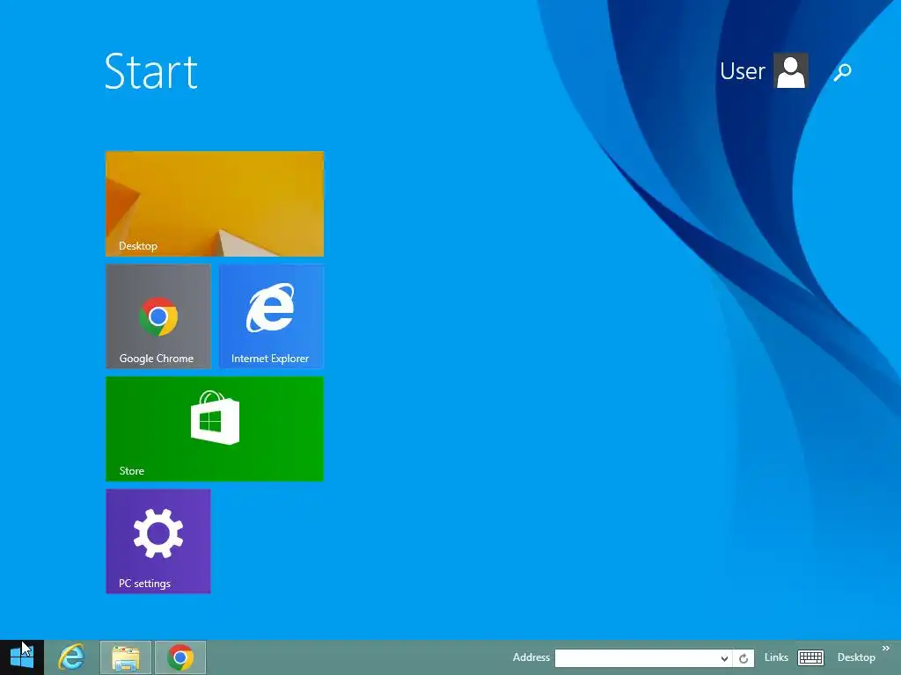The height and width of the screenshot is (675, 901).
Task: Open the Links toolbar
Action: [776, 657]
